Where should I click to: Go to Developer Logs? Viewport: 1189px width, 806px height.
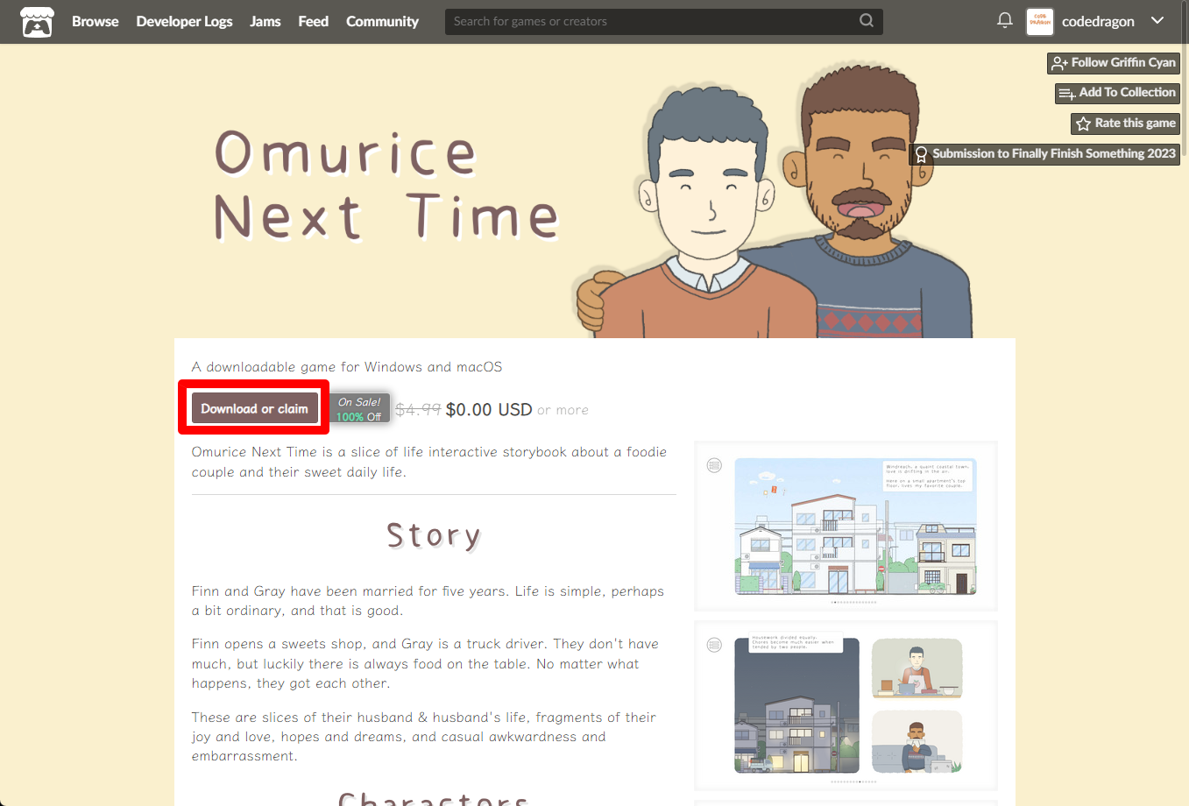[184, 22]
